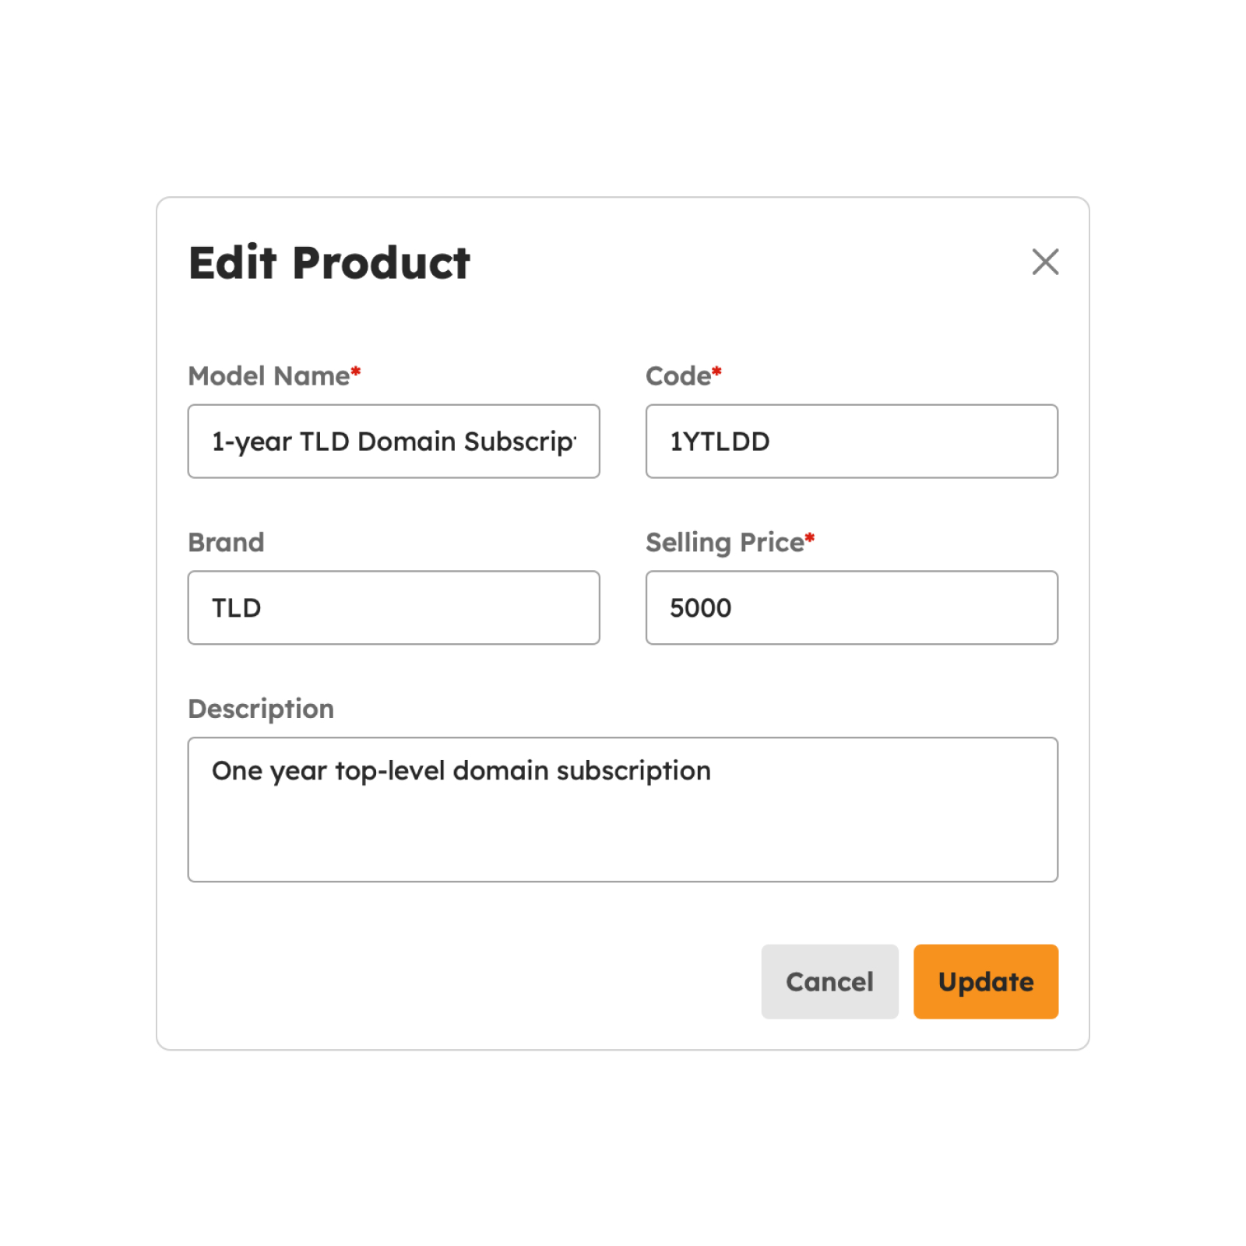
Task: Focus the Model Name input field
Action: pos(393,441)
